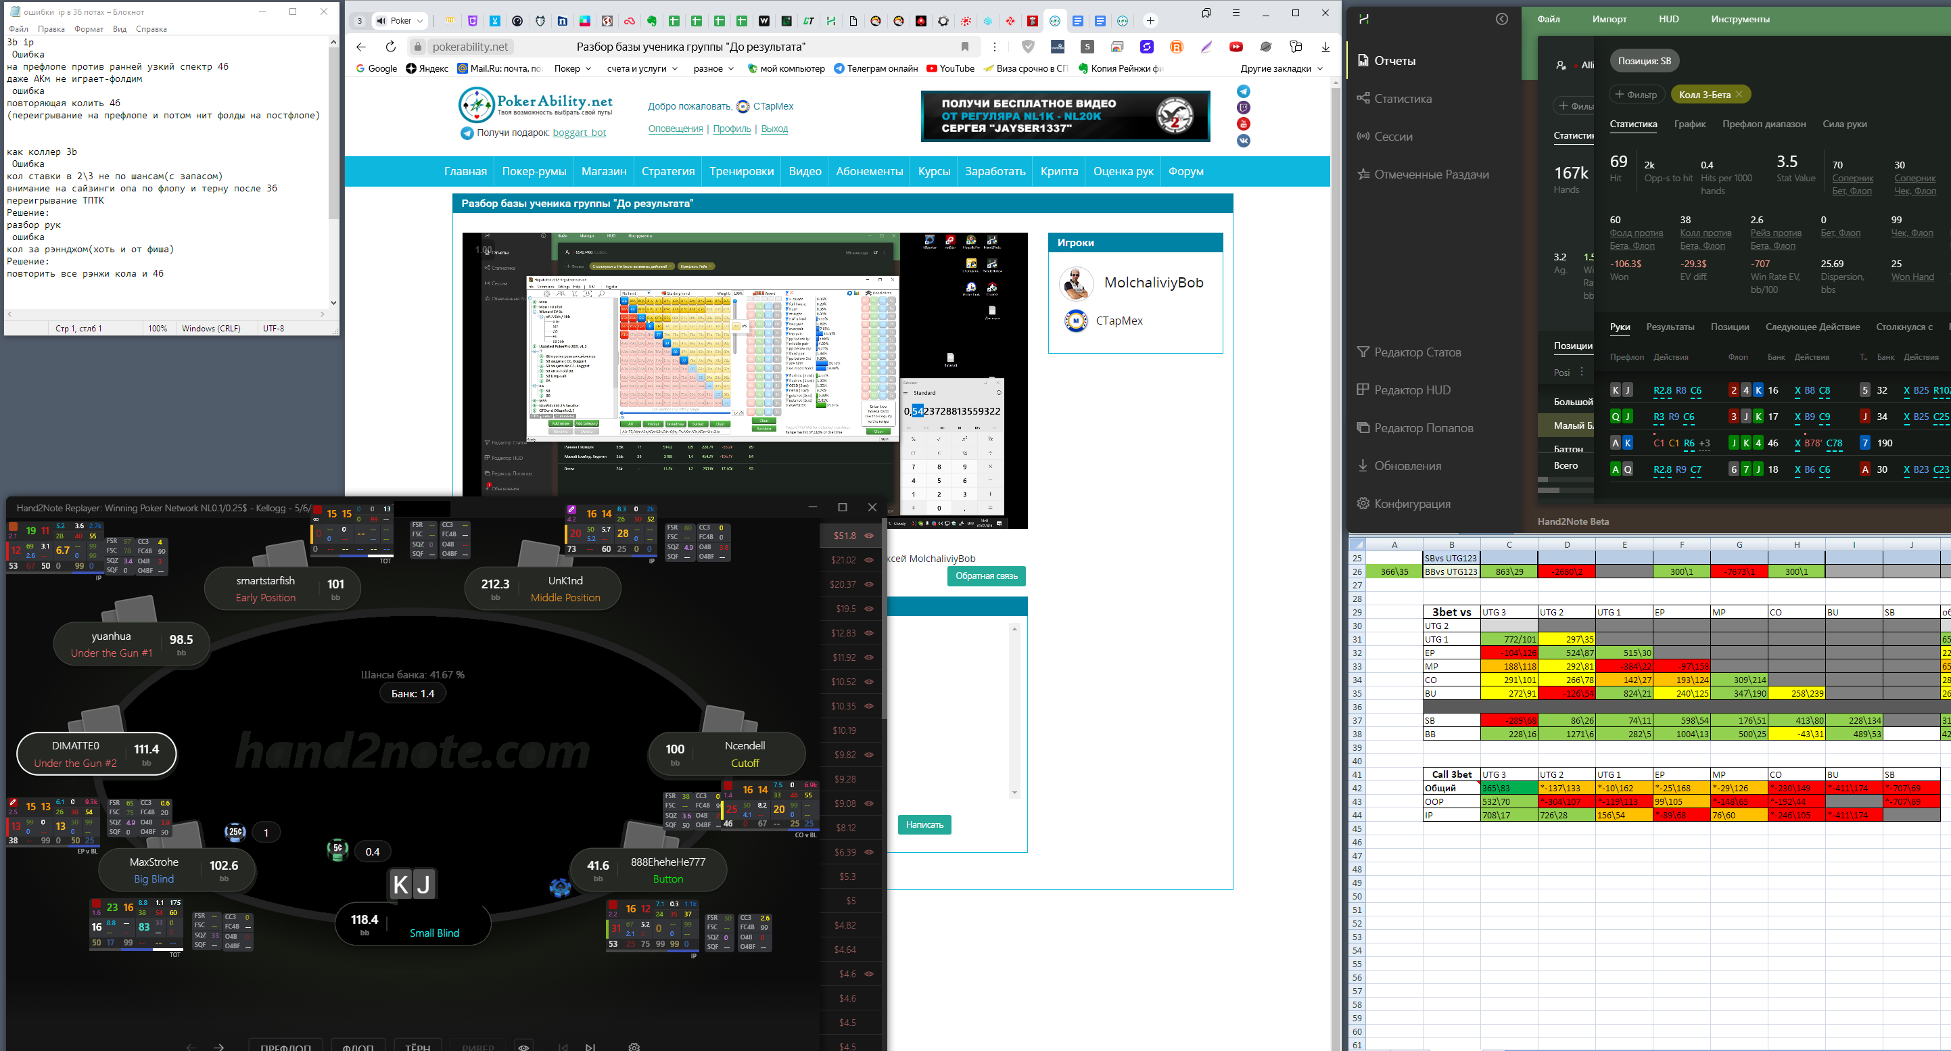Click the VK social icon on PokerAbility

(1244, 141)
